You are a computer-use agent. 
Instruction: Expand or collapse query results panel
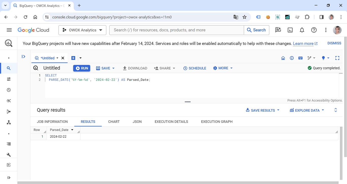point(336,110)
